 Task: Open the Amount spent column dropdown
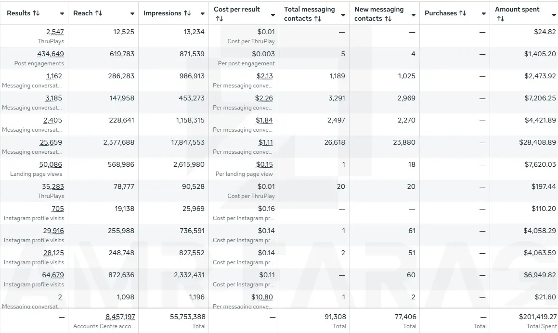click(x=554, y=15)
